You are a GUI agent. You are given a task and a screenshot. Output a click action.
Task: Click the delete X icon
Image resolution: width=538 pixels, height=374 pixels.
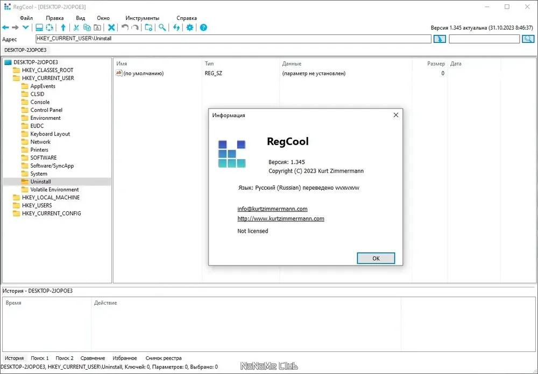tap(111, 27)
